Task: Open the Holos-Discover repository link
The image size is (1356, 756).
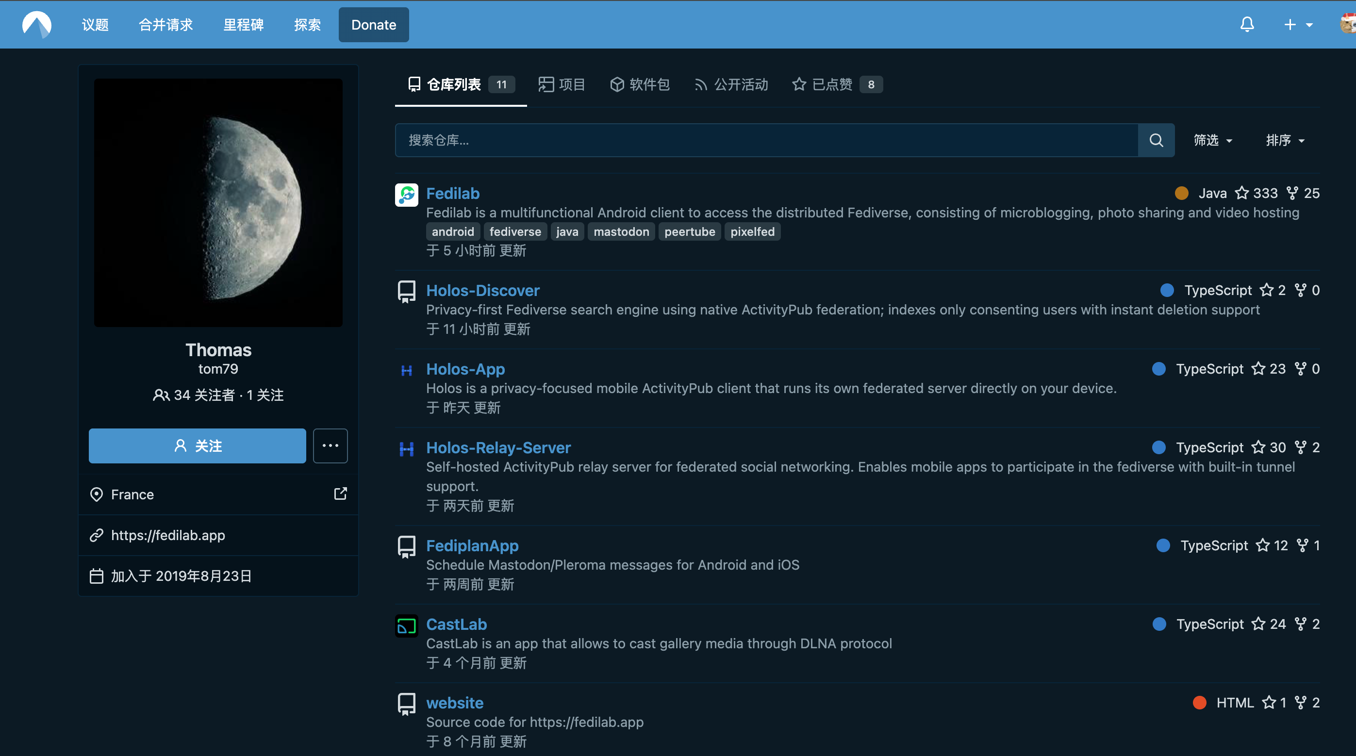Action: point(482,291)
